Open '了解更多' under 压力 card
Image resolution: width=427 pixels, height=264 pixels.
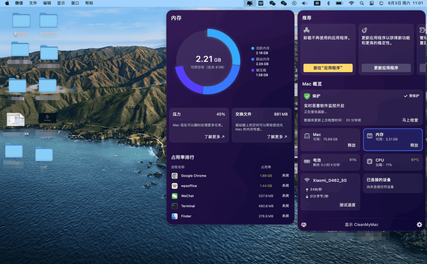pos(214,137)
